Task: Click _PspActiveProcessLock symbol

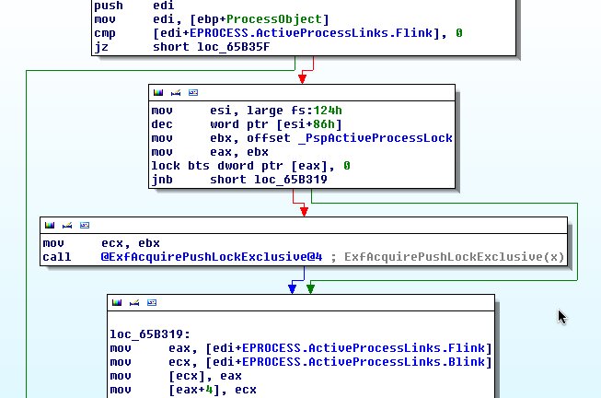Action: 376,138
